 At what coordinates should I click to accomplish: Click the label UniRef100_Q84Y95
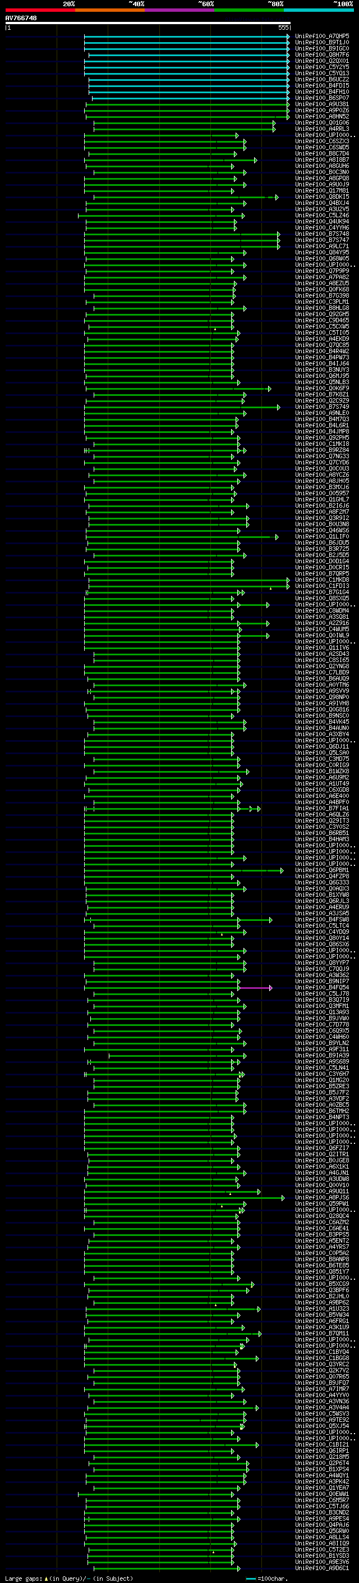[x=322, y=253]
